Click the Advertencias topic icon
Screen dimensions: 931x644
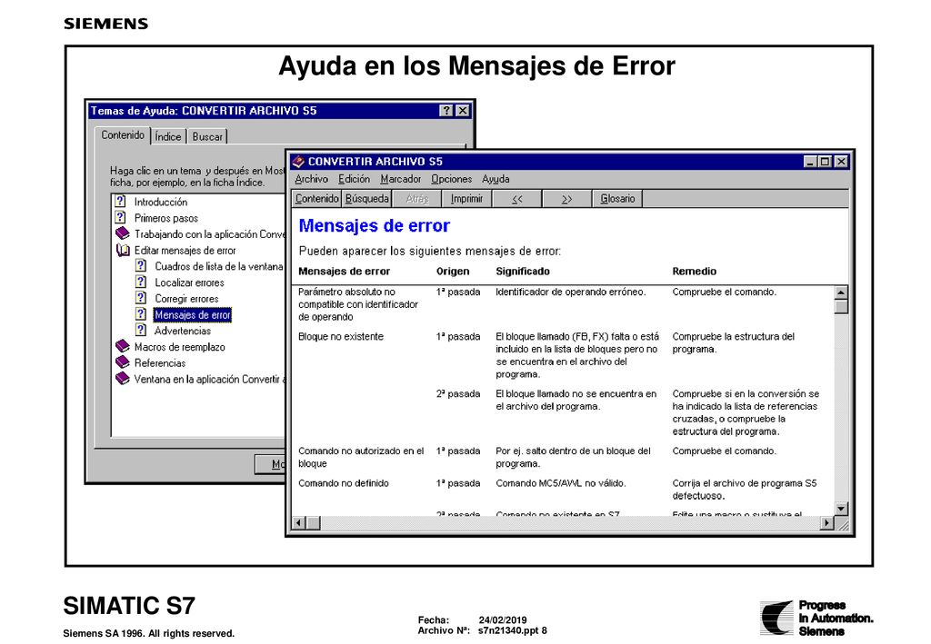click(x=141, y=330)
